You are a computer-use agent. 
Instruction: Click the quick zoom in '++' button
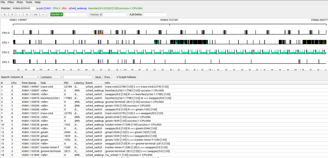[x=36, y=15]
